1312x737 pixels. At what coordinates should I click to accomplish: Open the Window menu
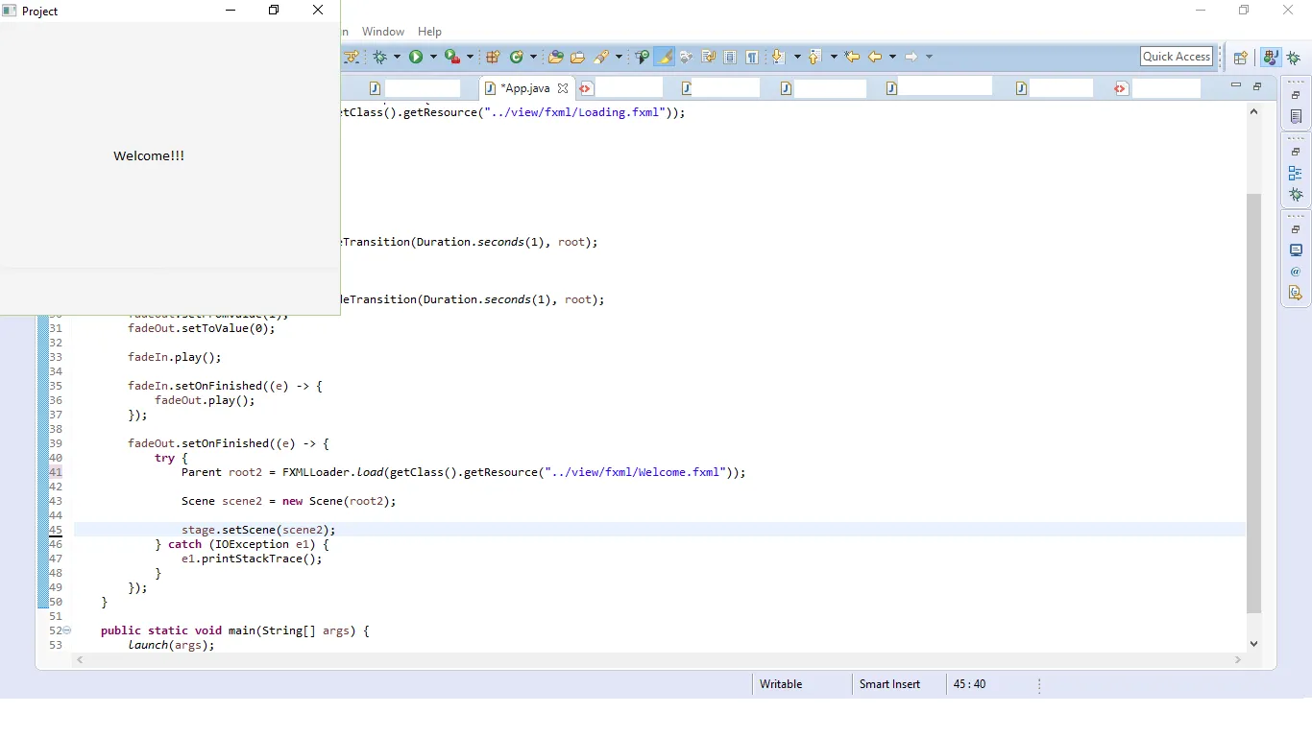[x=382, y=32]
